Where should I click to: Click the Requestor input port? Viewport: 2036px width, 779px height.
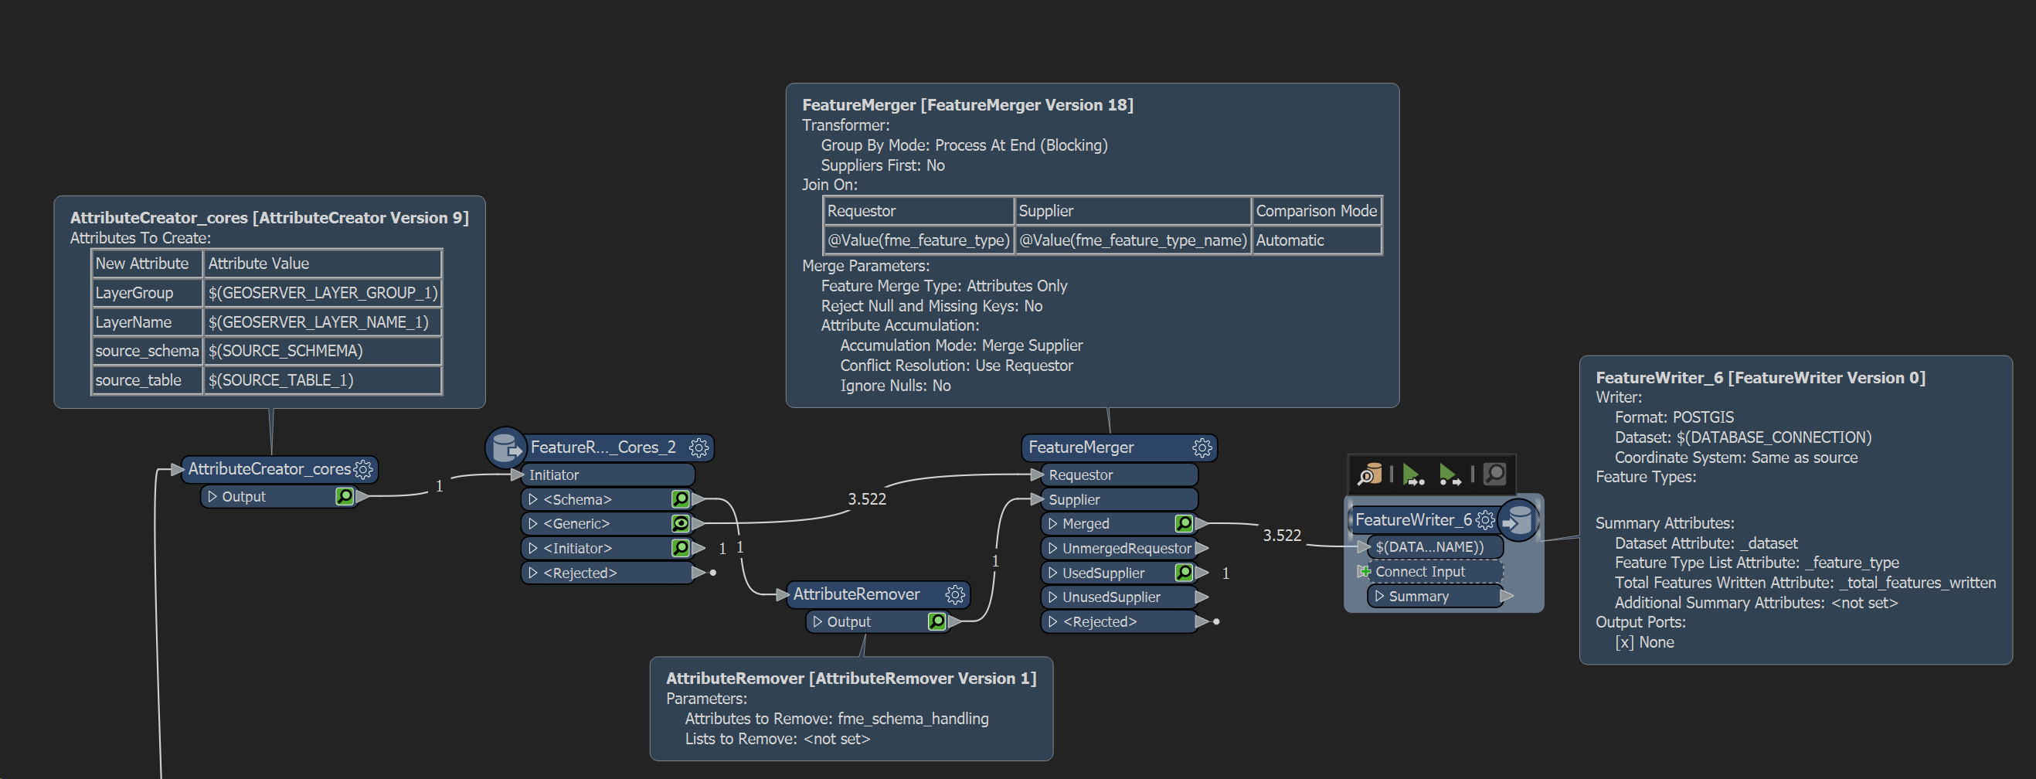pyautogui.click(x=1119, y=475)
